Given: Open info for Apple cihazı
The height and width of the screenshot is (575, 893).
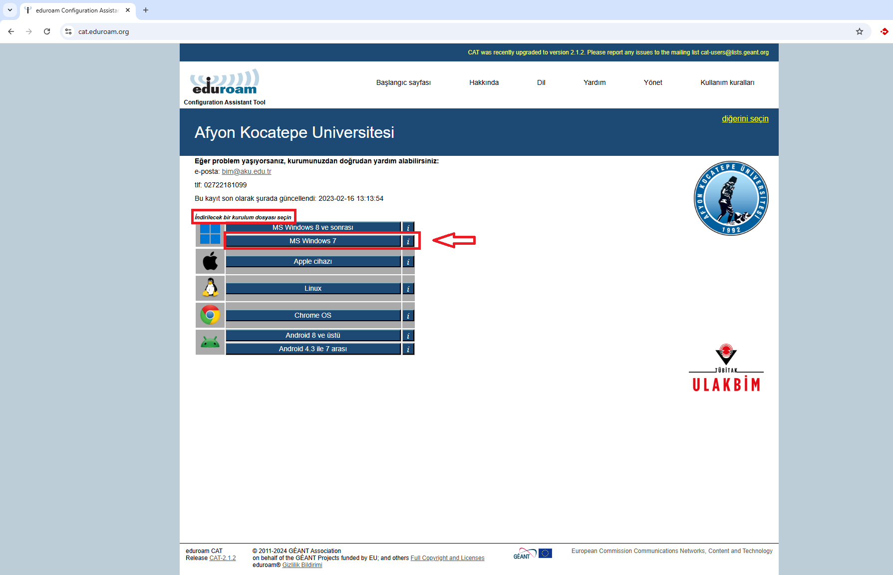Looking at the screenshot, I should (x=408, y=262).
